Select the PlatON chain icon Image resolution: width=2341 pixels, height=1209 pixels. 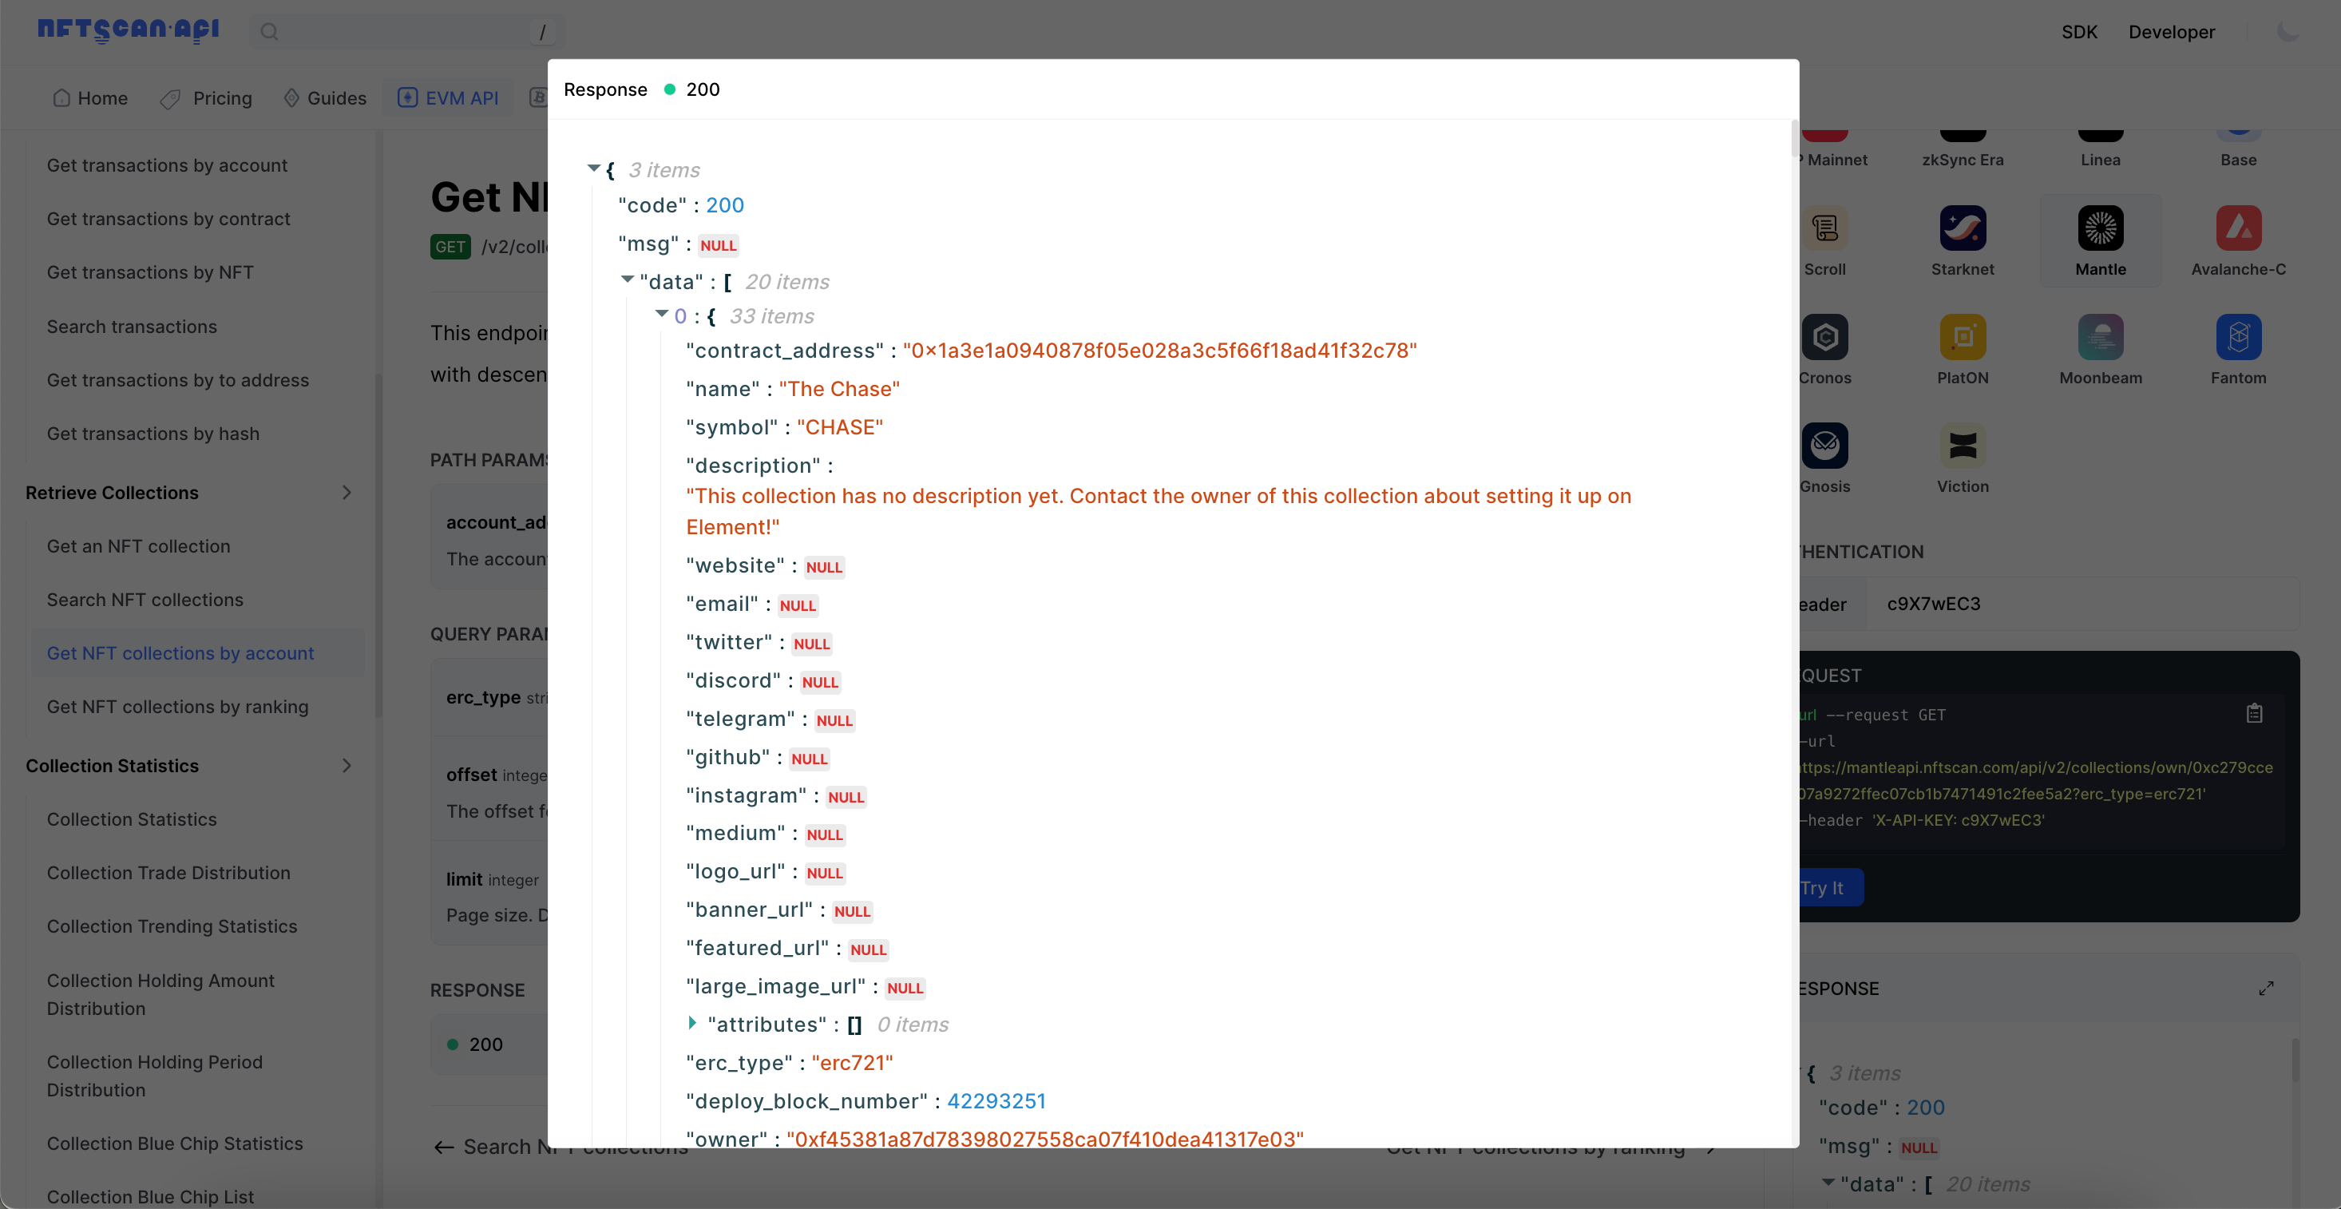[x=1962, y=336]
